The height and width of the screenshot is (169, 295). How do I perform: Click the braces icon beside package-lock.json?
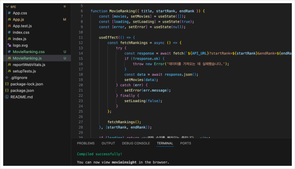click(x=7, y=84)
